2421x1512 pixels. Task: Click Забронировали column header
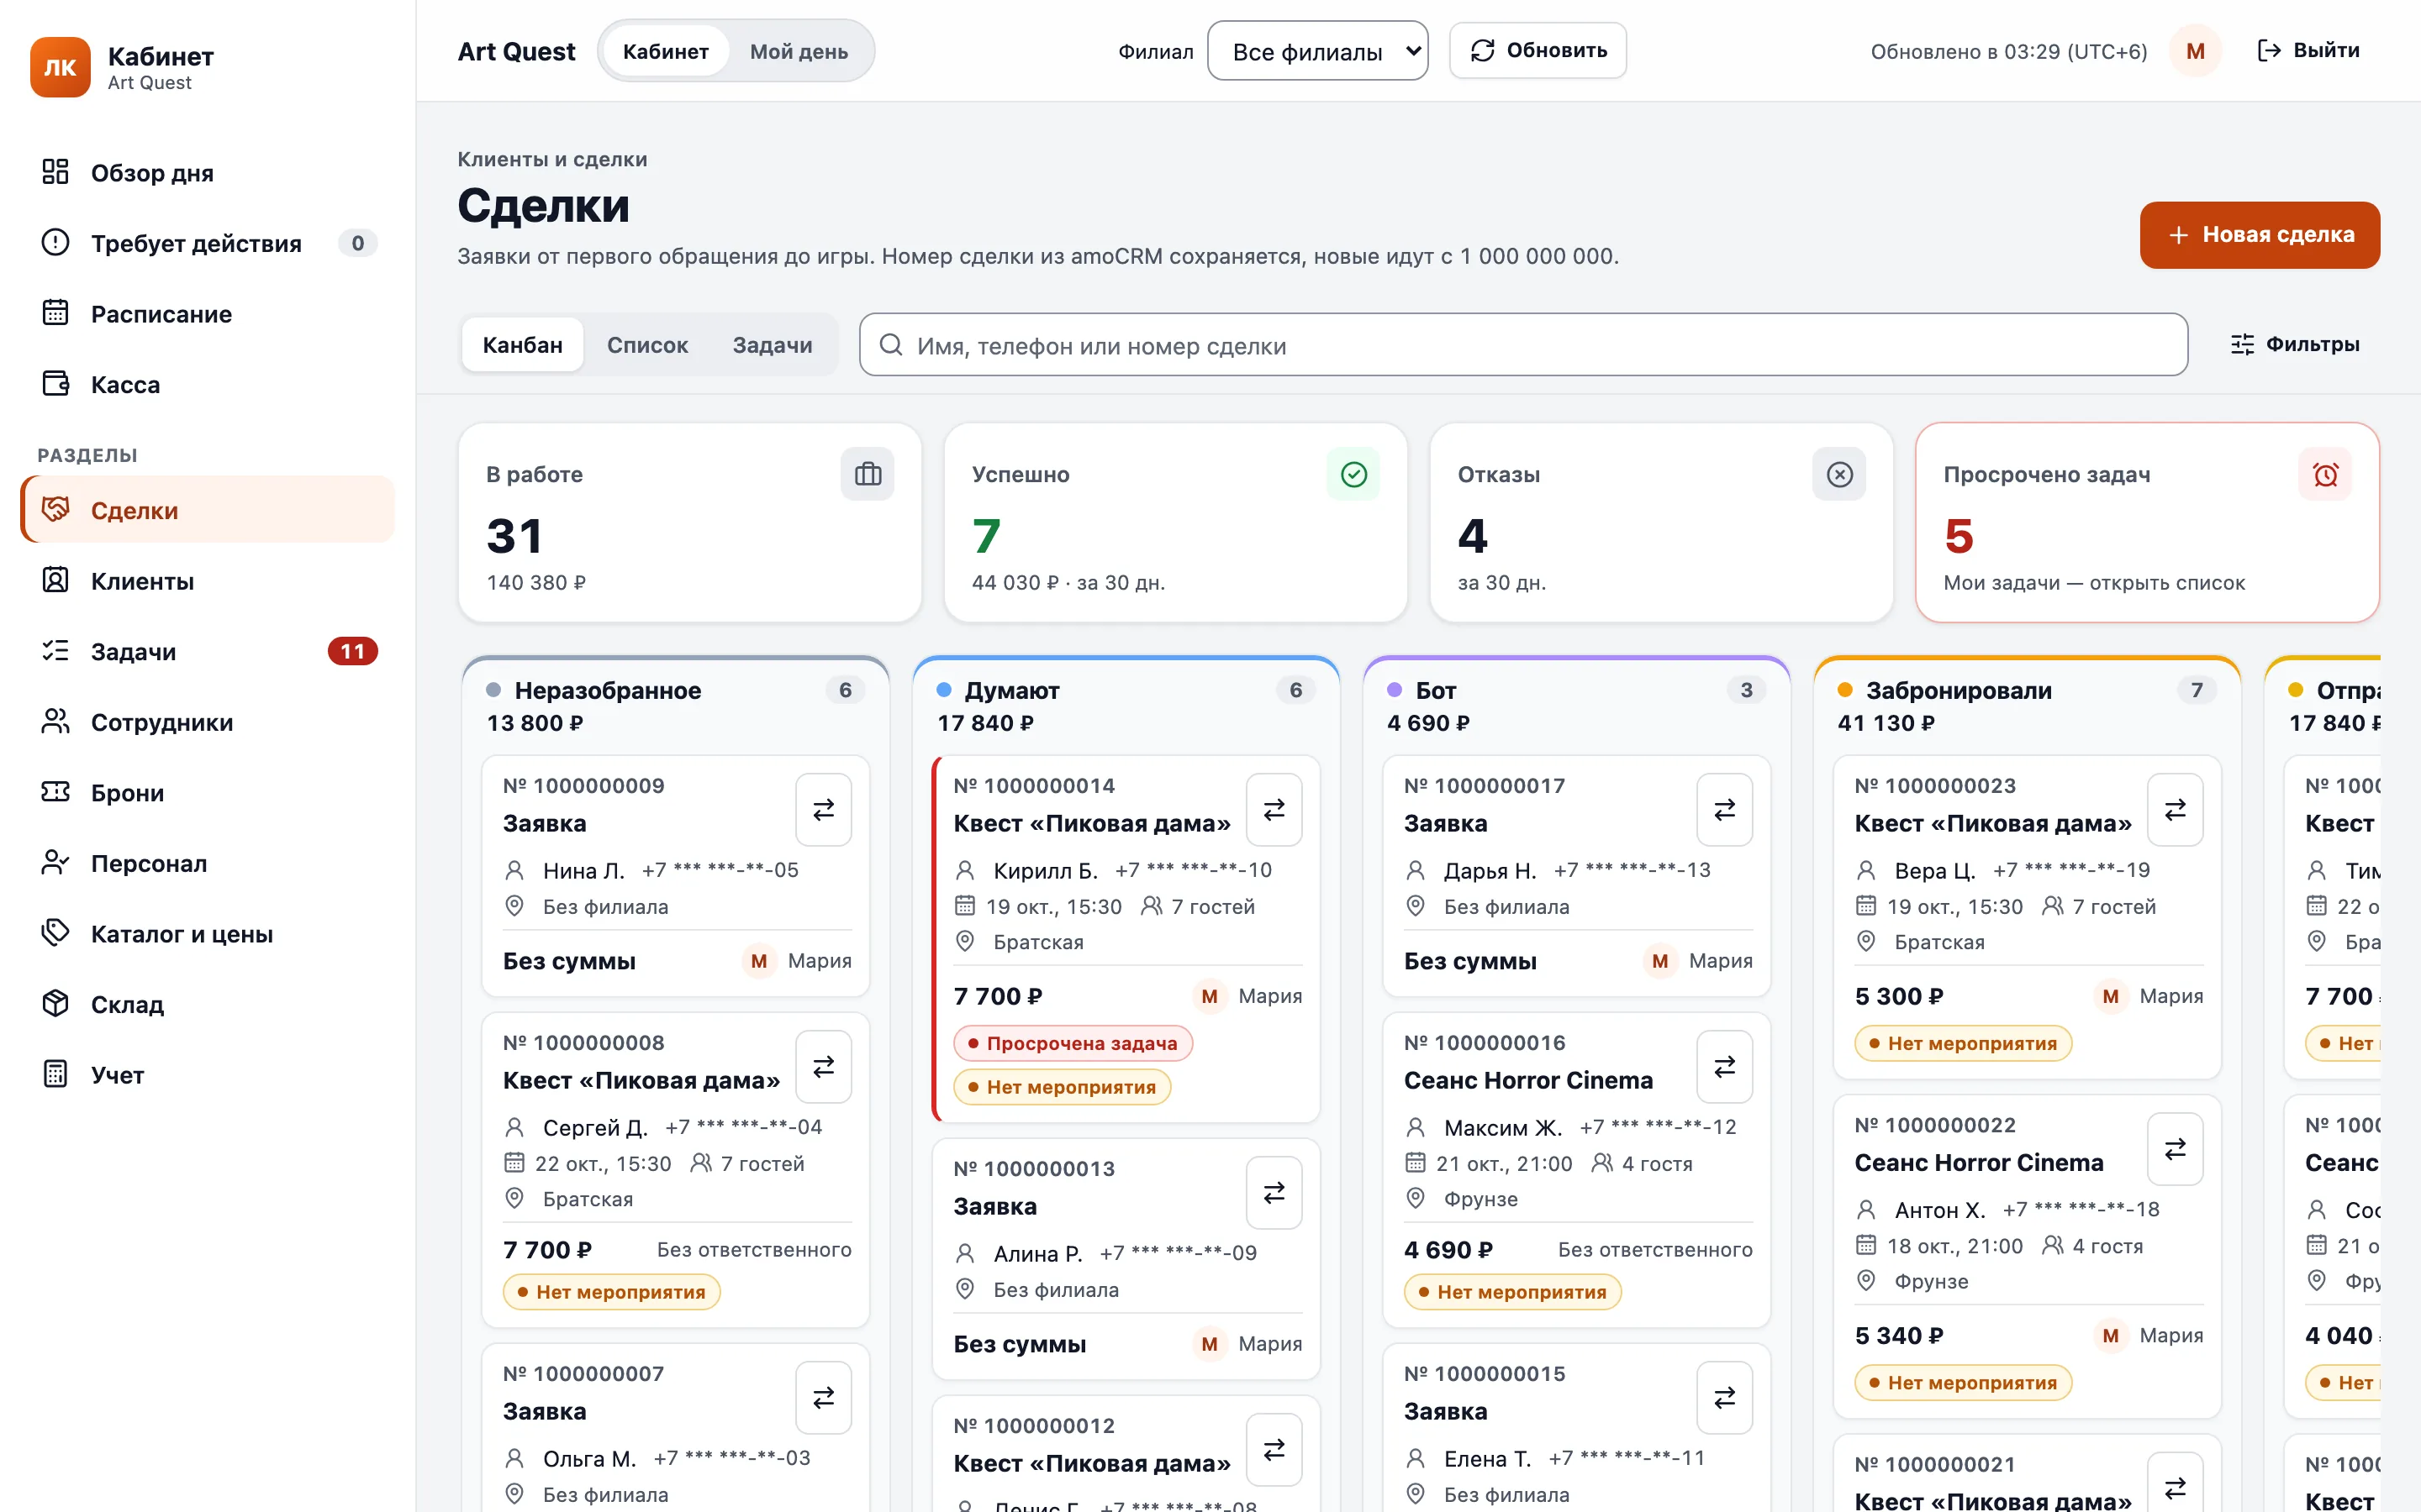pos(2026,705)
